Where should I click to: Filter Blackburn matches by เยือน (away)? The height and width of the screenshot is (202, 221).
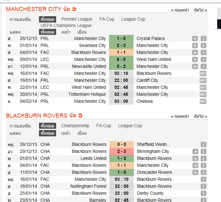[82, 133]
